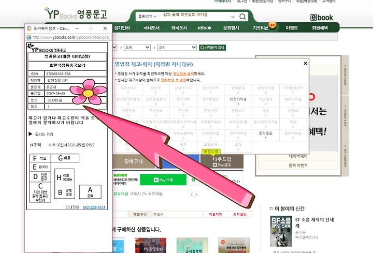Click section E 외국어 on the store map
Viewport: 373px width, 253px height.
click(x=40, y=167)
